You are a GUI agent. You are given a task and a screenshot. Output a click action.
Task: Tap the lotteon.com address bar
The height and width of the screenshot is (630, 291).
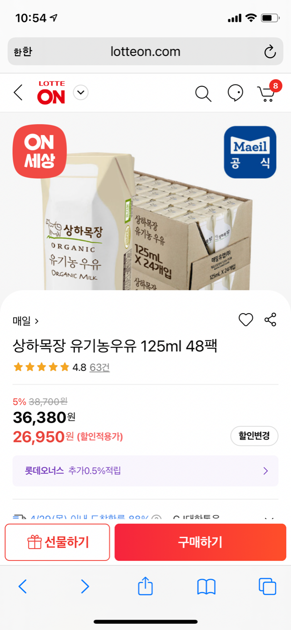(145, 52)
